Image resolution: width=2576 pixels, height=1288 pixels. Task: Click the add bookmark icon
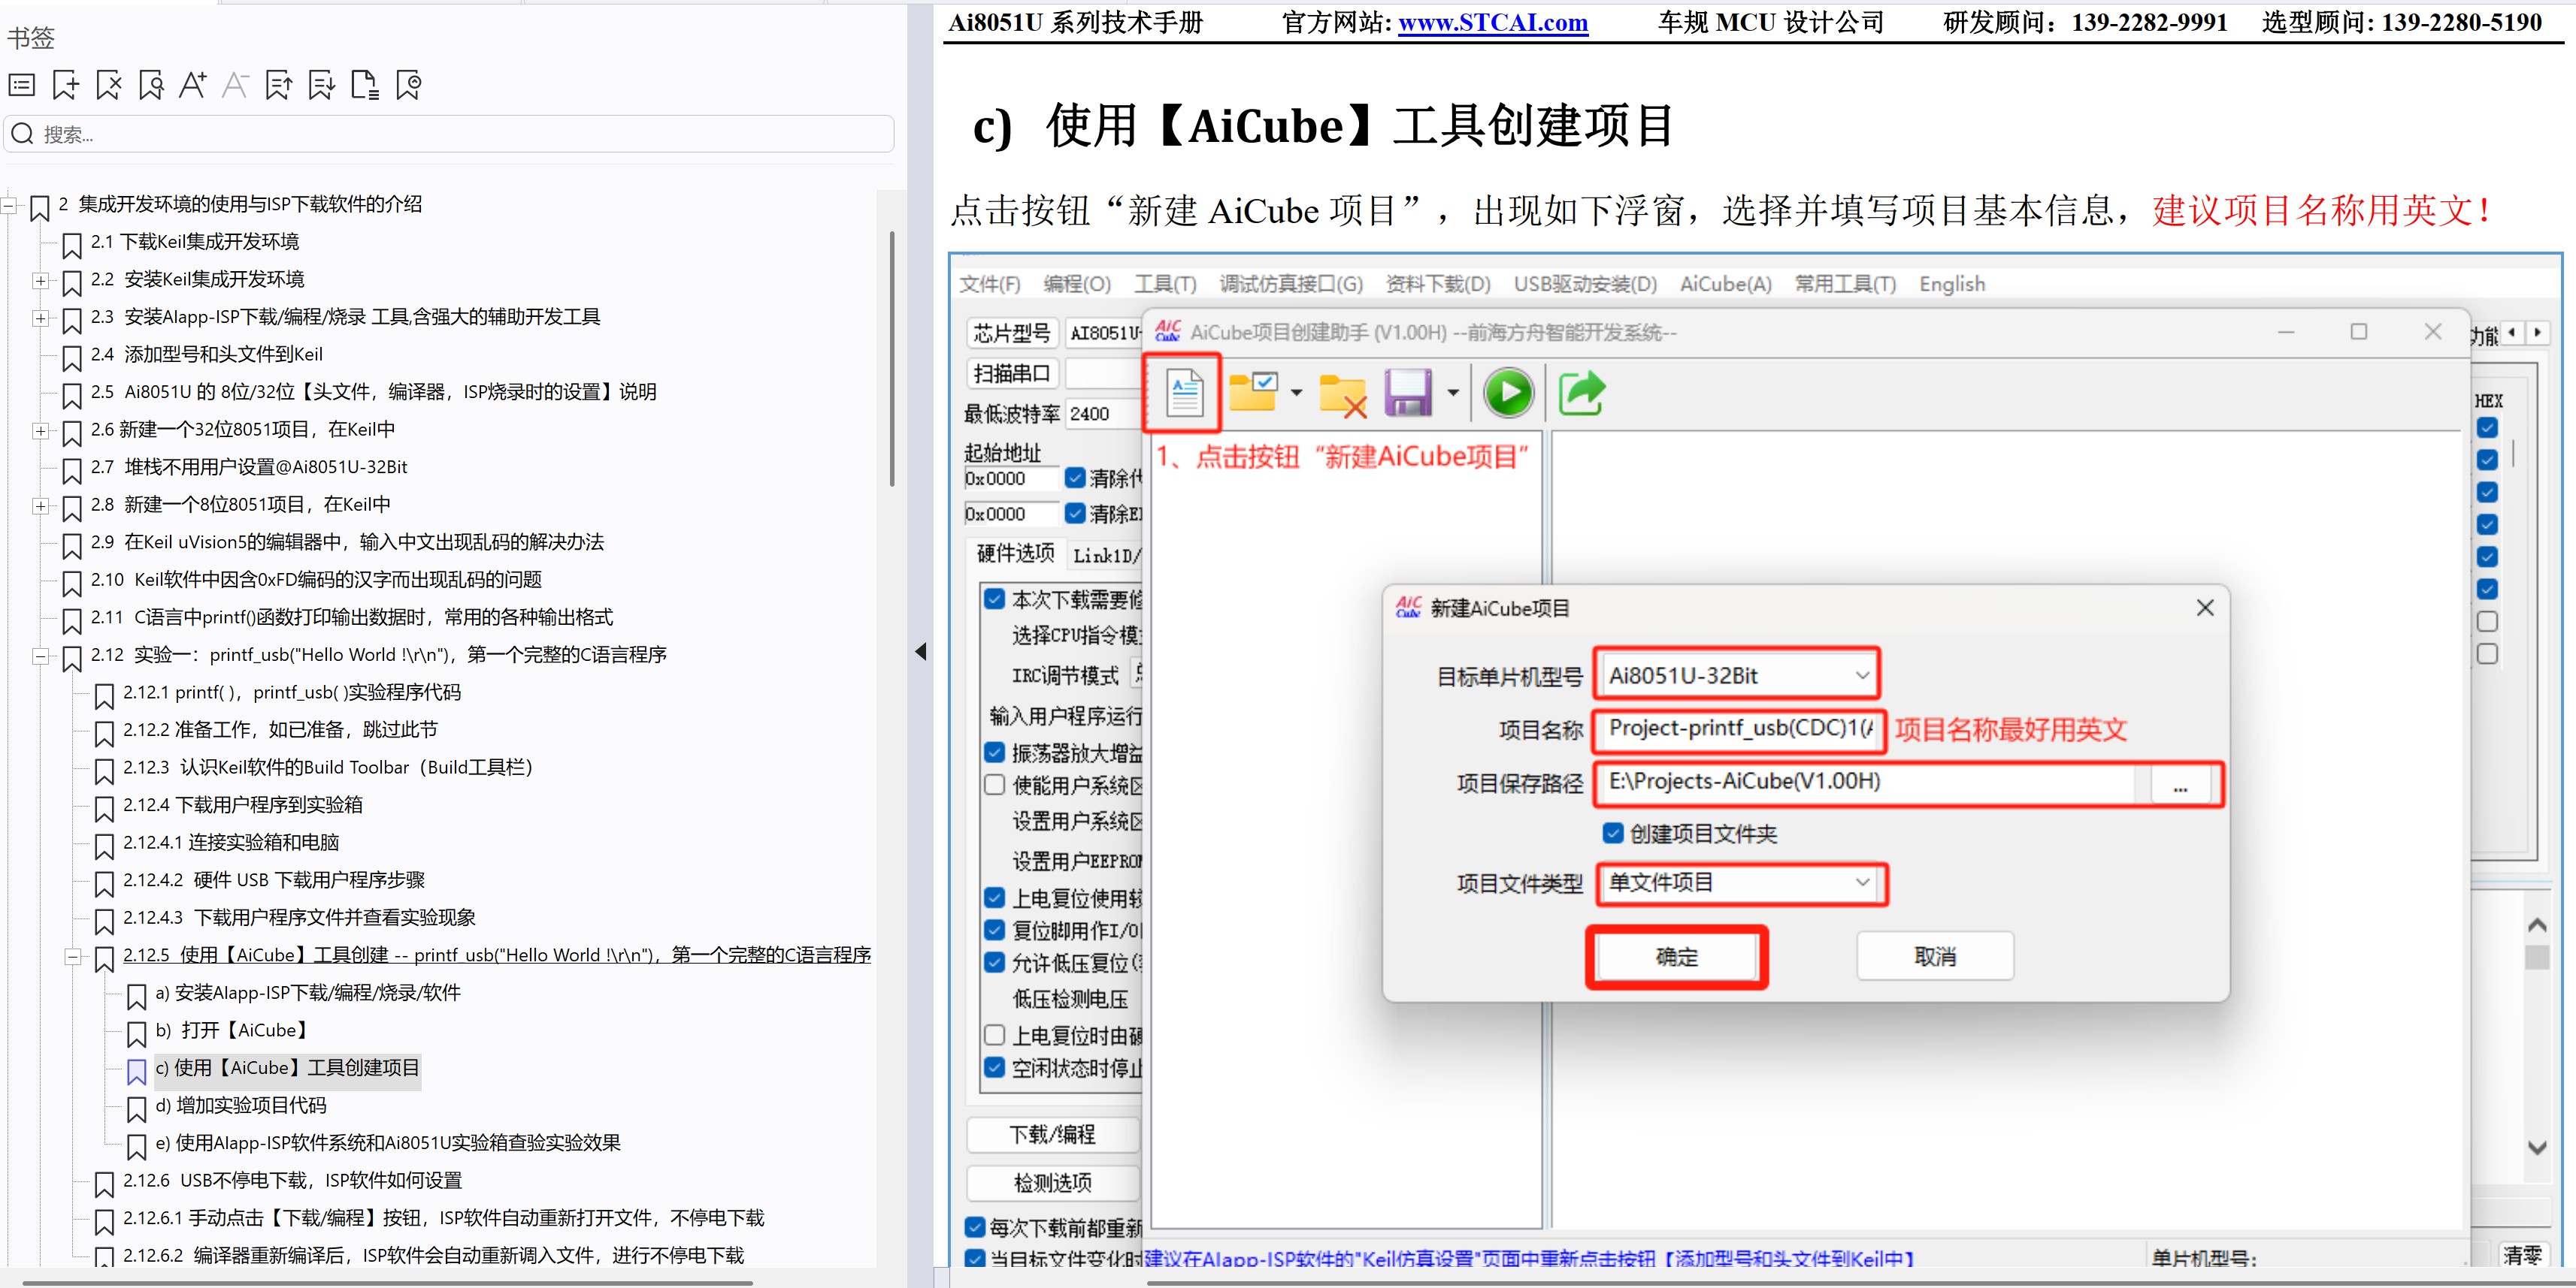click(66, 85)
